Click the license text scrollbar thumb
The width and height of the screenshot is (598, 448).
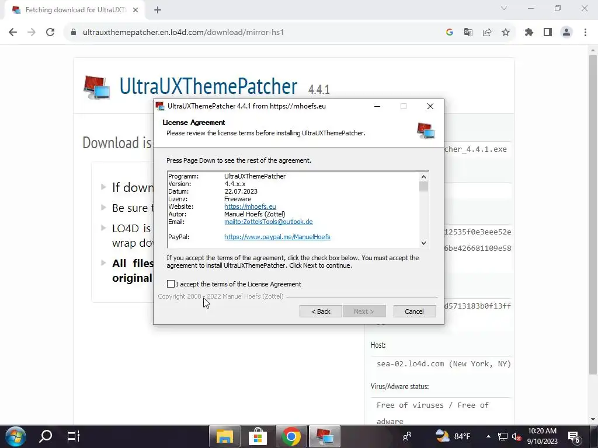point(423,186)
